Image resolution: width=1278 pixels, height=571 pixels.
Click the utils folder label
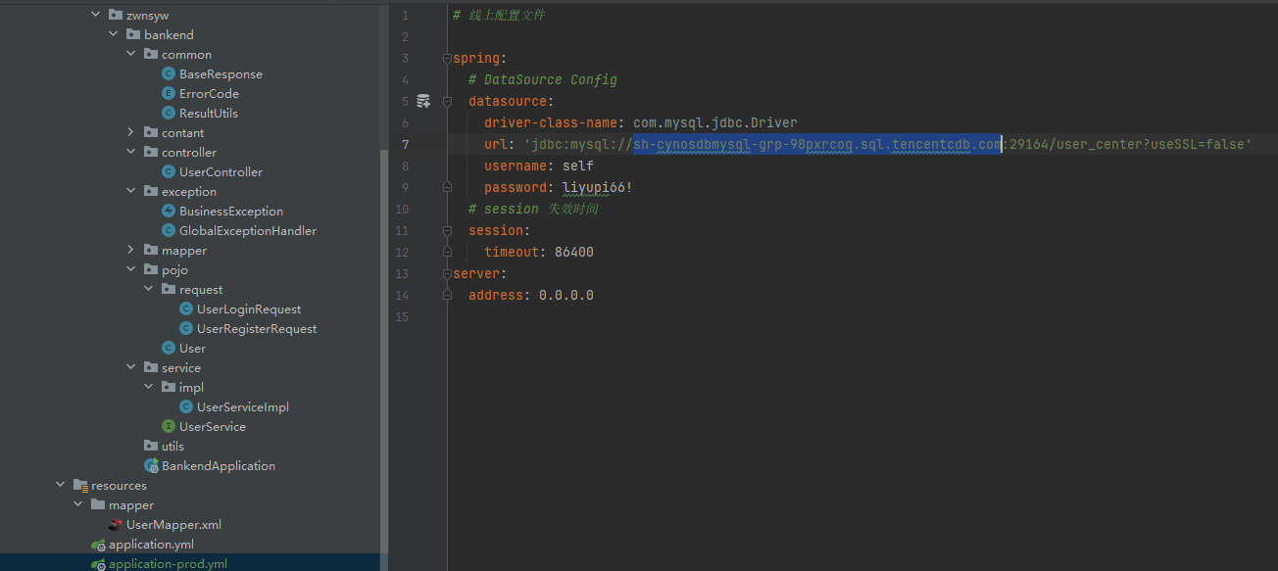pyautogui.click(x=172, y=446)
